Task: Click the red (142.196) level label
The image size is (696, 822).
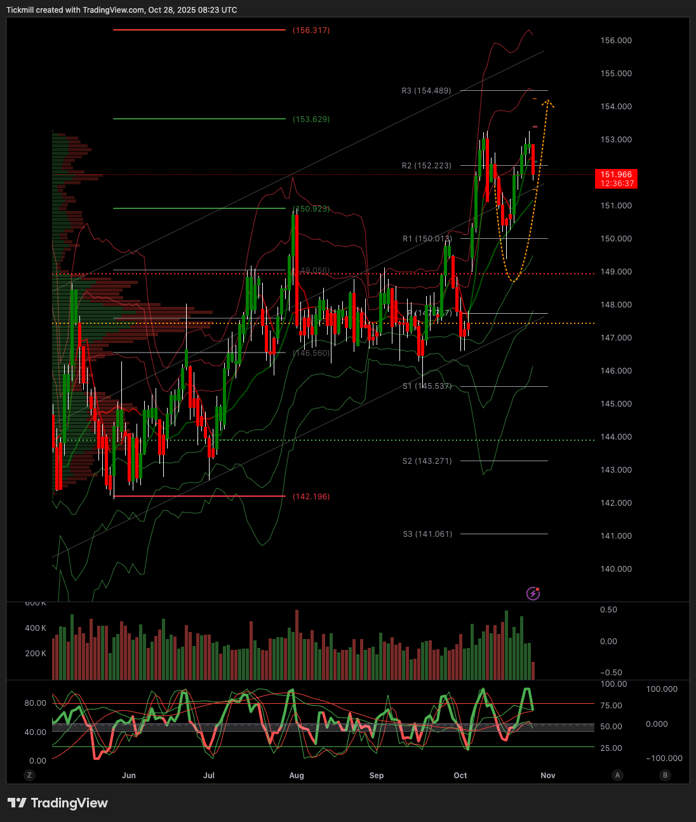Action: [x=311, y=497]
